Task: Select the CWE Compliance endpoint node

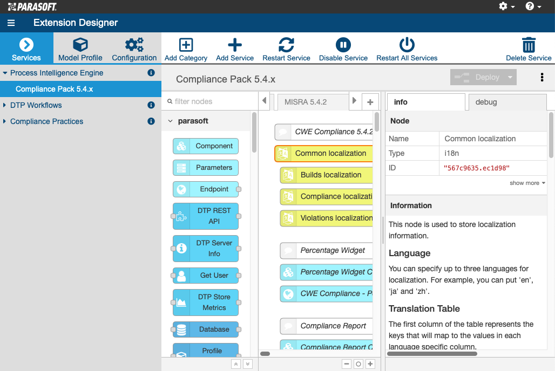Action: (x=327, y=293)
